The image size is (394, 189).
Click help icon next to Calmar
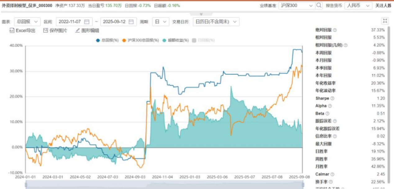(x=332, y=174)
